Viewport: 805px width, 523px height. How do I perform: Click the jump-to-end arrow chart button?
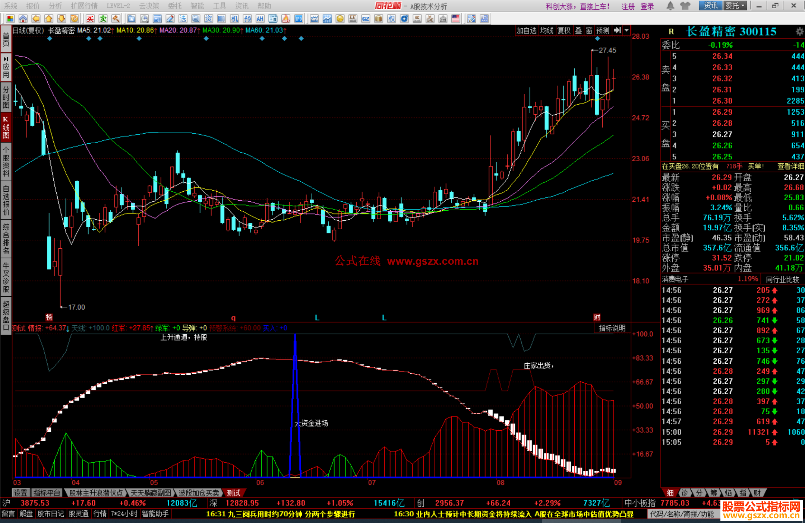(x=617, y=31)
